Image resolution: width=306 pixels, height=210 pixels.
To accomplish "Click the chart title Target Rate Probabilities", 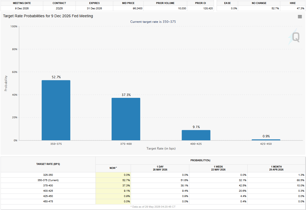I will pyautogui.click(x=48, y=16).
